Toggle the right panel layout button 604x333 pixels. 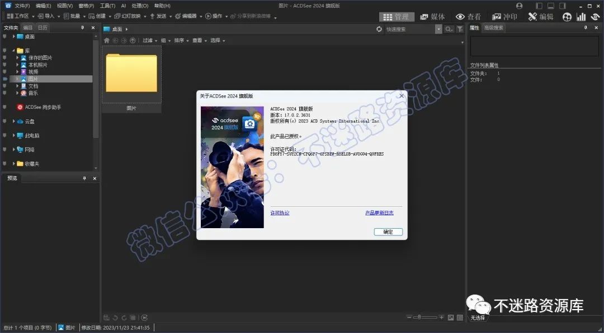point(563,6)
